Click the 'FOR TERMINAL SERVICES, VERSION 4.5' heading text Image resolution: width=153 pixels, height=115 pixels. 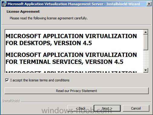64,62
